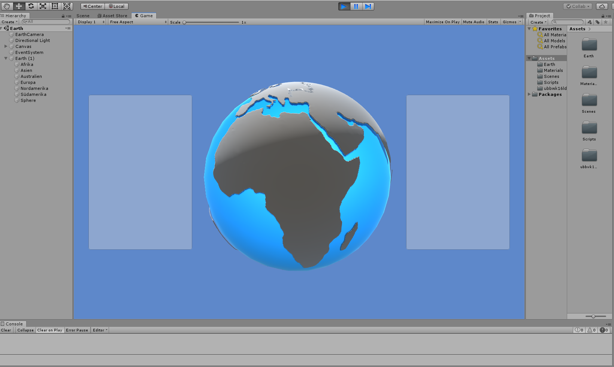
Task: Open the Gizmos dropdown arrow
Action: 520,22
